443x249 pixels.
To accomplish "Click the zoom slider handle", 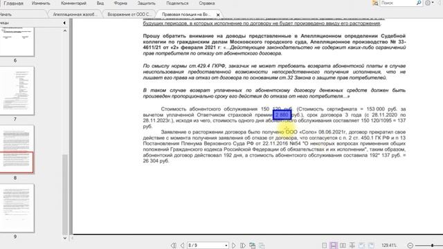I will click(x=432, y=246).
